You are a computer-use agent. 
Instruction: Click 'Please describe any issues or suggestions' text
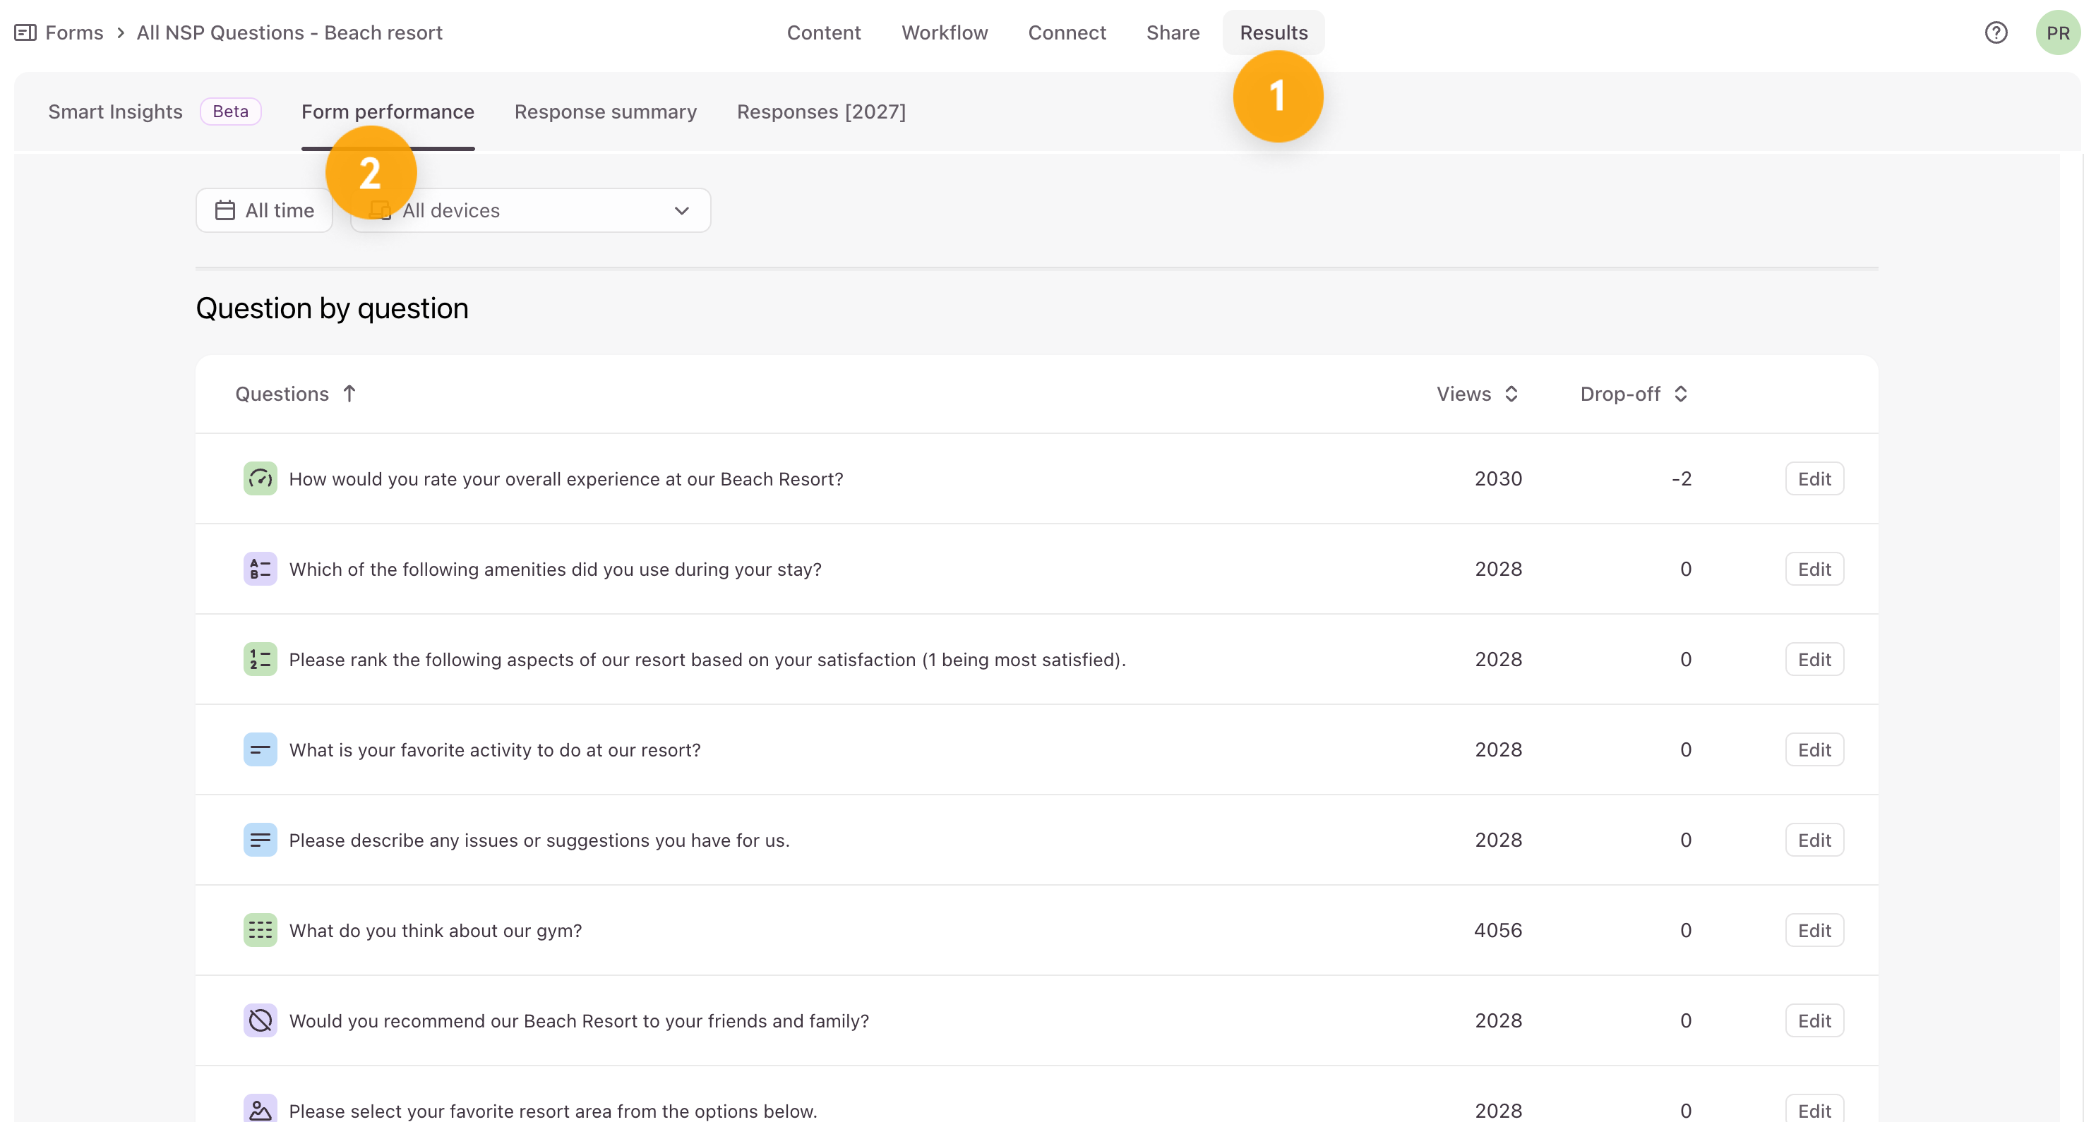(539, 840)
